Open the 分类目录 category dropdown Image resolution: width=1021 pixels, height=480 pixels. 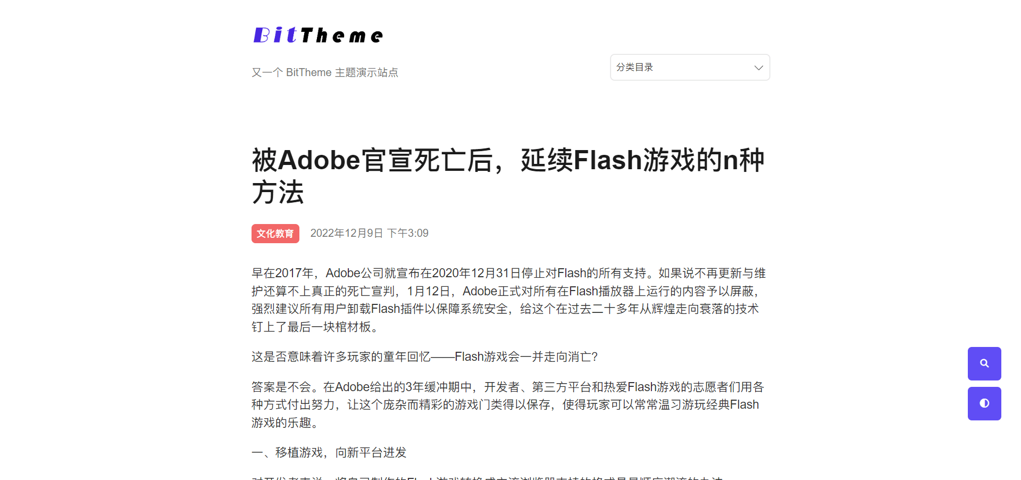click(690, 68)
